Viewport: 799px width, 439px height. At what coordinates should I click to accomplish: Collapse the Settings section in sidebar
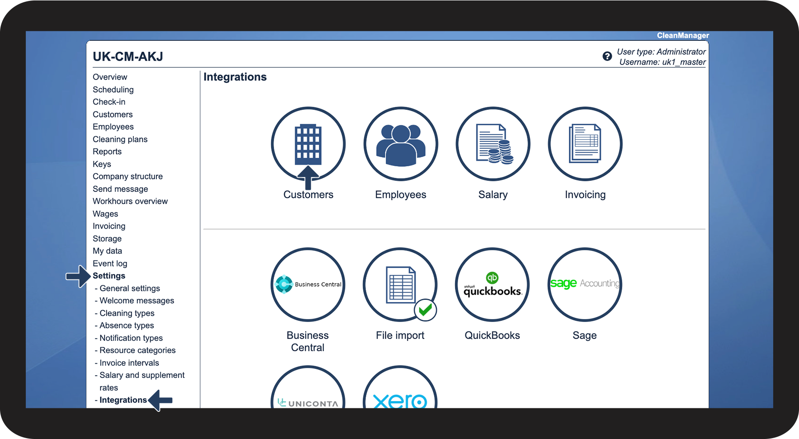tap(109, 276)
